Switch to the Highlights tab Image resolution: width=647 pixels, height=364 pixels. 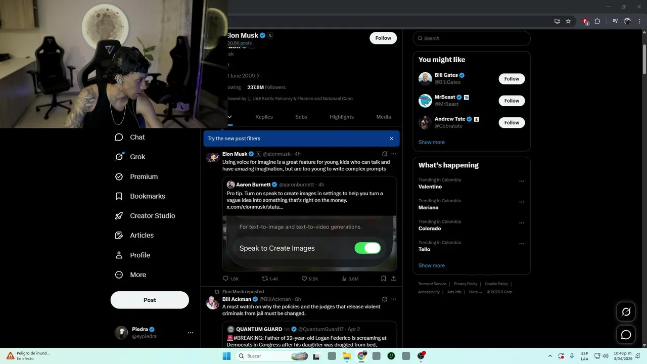(x=342, y=117)
